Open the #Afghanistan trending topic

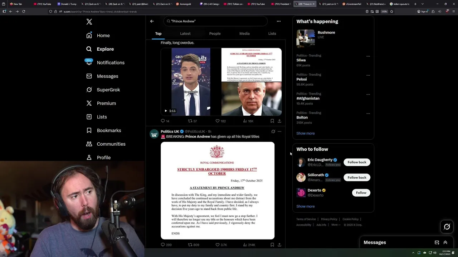pyautogui.click(x=308, y=98)
